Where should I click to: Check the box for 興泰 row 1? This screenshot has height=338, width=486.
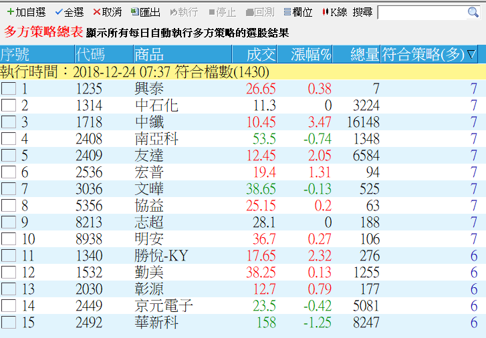[9, 89]
